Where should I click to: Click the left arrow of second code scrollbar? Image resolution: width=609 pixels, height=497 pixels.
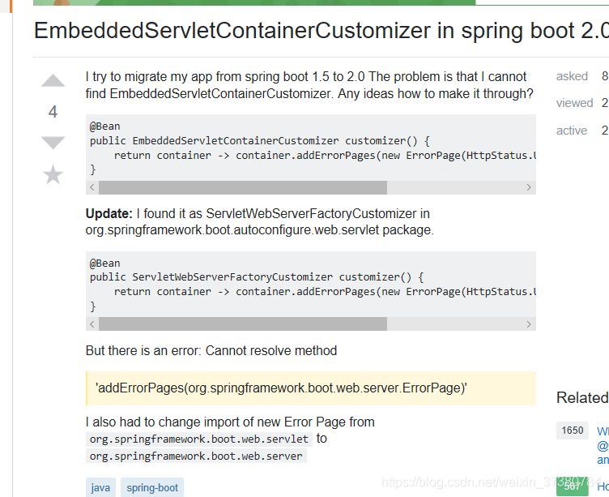tap(92, 324)
